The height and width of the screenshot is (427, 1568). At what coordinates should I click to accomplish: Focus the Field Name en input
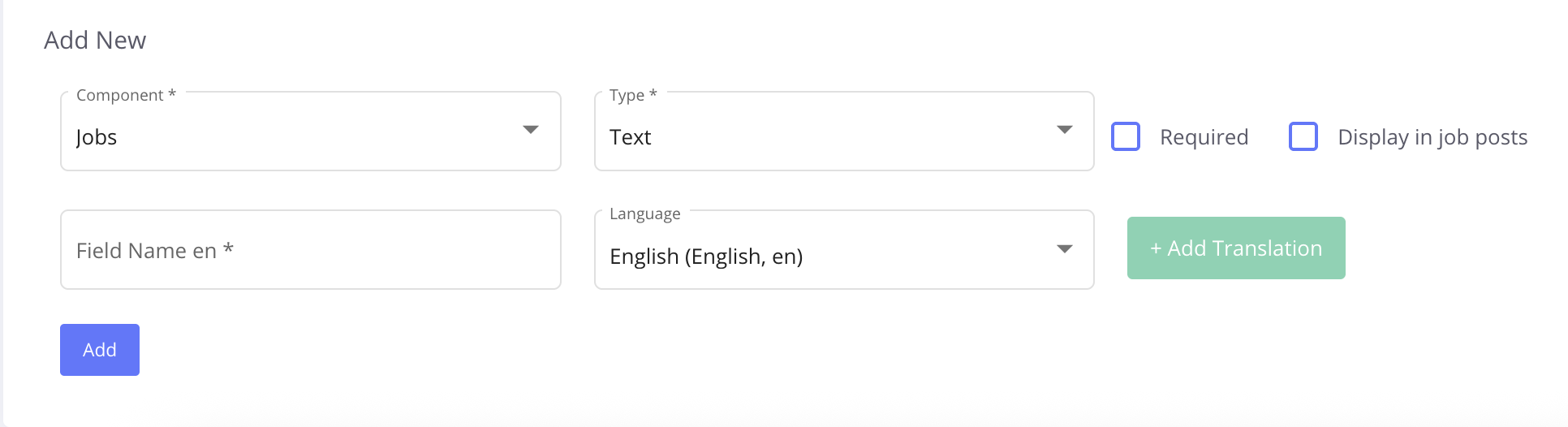pyautogui.click(x=310, y=250)
